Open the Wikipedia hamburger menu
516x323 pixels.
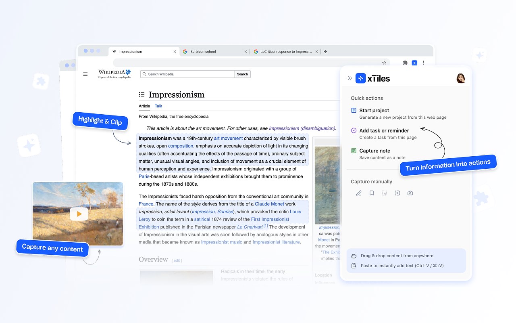pyautogui.click(x=85, y=74)
